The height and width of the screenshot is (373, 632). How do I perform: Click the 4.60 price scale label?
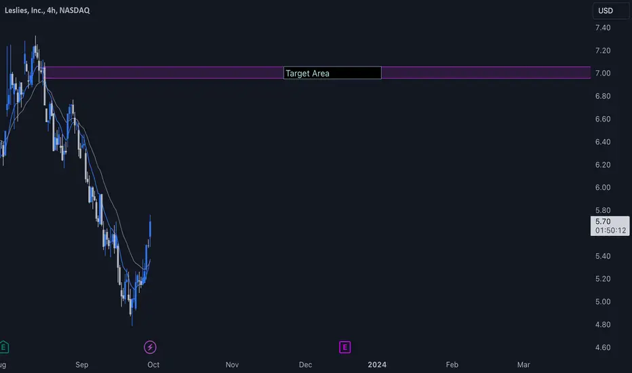coord(603,348)
